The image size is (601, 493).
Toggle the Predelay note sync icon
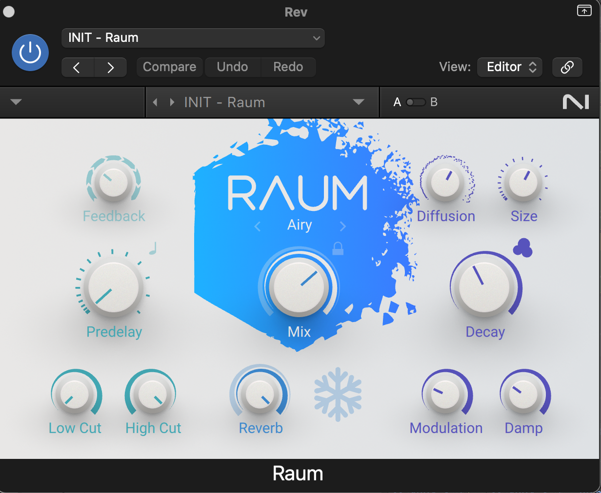click(x=153, y=248)
